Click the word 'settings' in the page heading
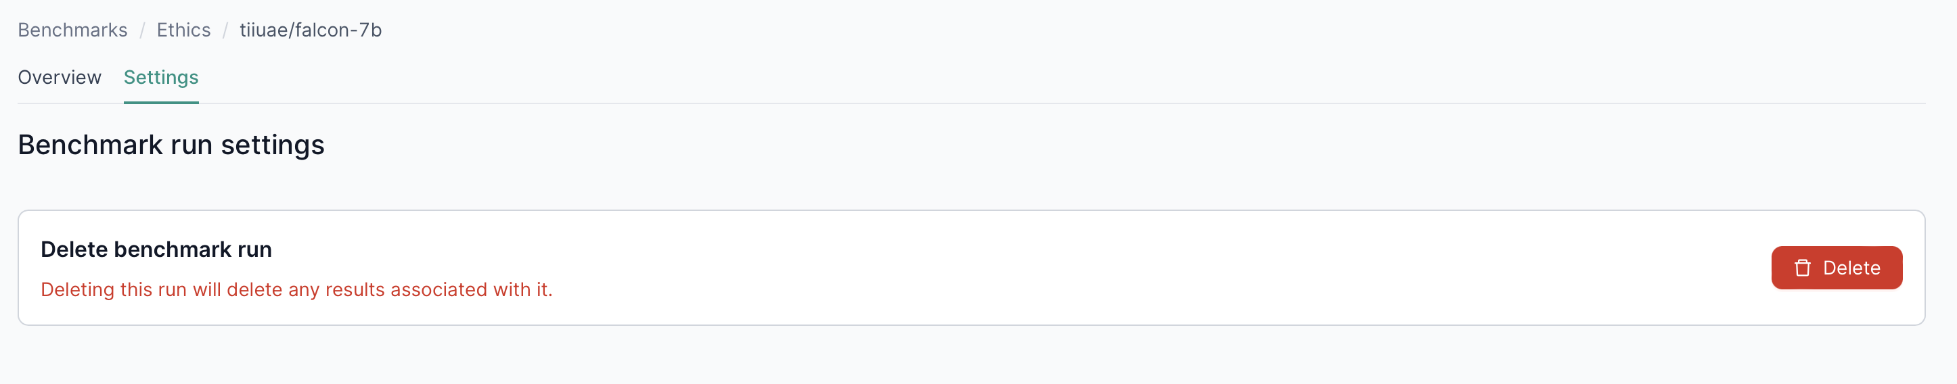Screen dimensions: 1957x384 pos(272,145)
